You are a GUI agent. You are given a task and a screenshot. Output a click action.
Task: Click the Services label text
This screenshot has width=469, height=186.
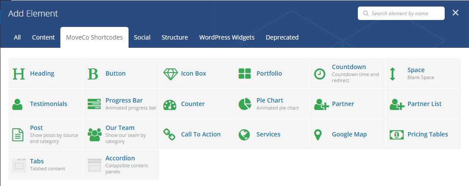pyautogui.click(x=268, y=134)
